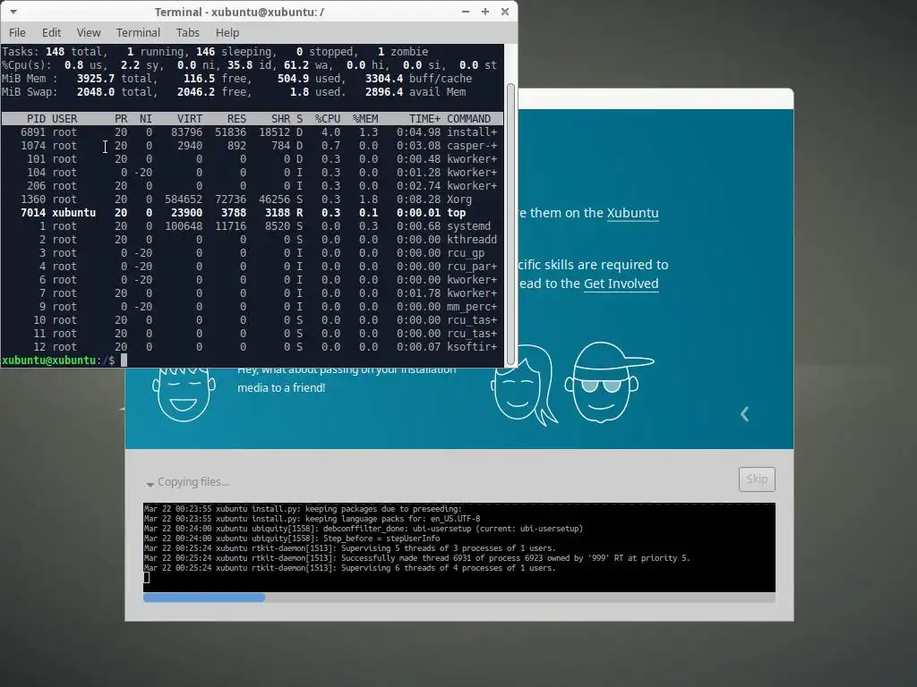This screenshot has width=917, height=687.
Task: Select the kthreadd process row
Action: coord(252,240)
